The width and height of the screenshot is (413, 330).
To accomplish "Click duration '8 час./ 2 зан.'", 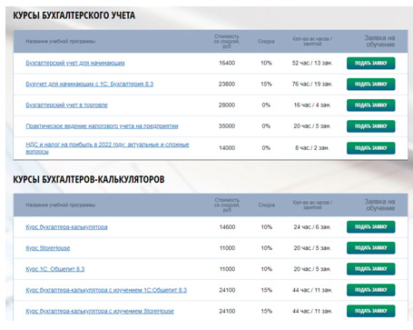I will pyautogui.click(x=312, y=148).
